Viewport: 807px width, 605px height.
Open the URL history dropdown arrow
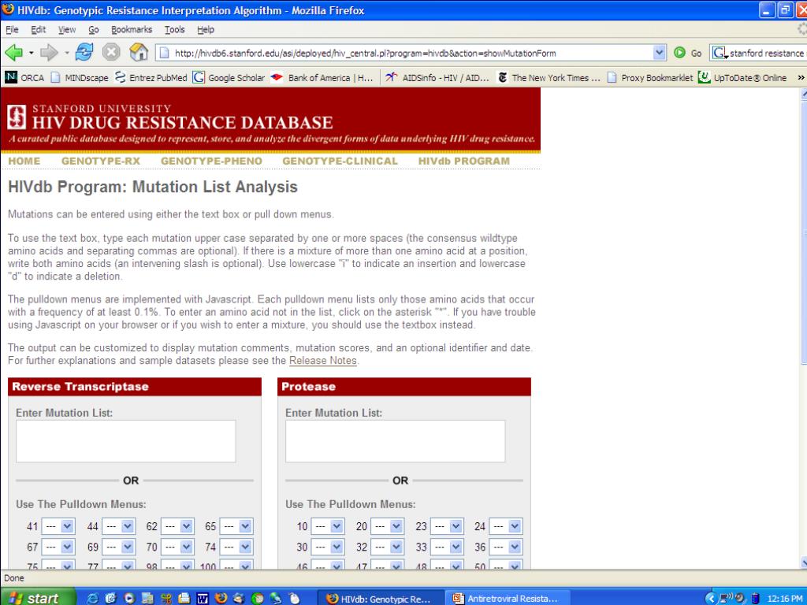[x=660, y=53]
